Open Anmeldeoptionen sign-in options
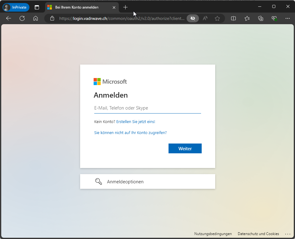 pos(148,181)
